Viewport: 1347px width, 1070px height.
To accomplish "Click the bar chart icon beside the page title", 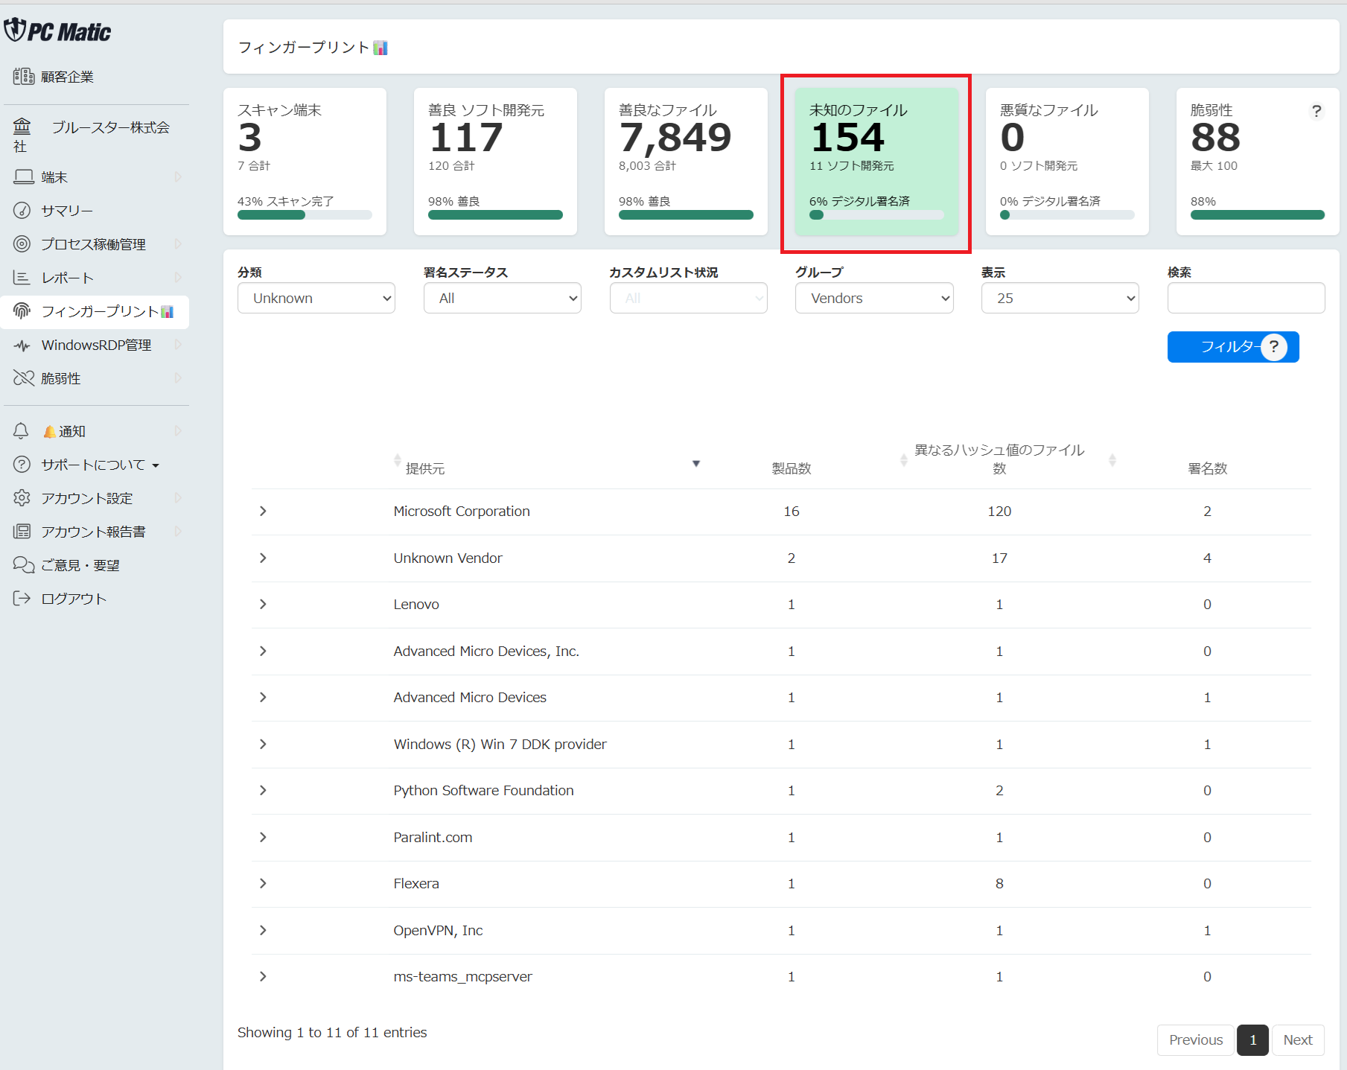I will [380, 48].
